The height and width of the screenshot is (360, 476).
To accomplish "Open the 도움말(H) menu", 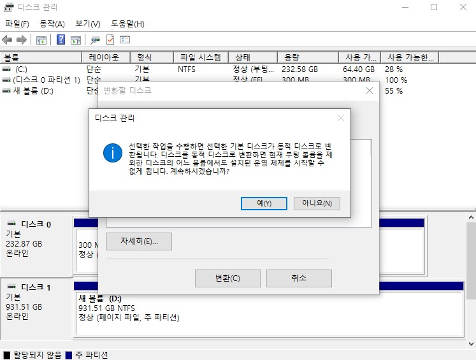I will (127, 24).
